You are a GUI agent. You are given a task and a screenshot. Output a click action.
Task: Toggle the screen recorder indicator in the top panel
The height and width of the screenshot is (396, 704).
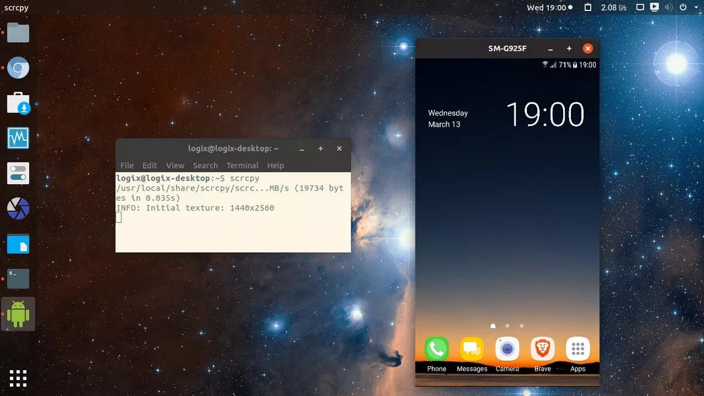click(654, 7)
